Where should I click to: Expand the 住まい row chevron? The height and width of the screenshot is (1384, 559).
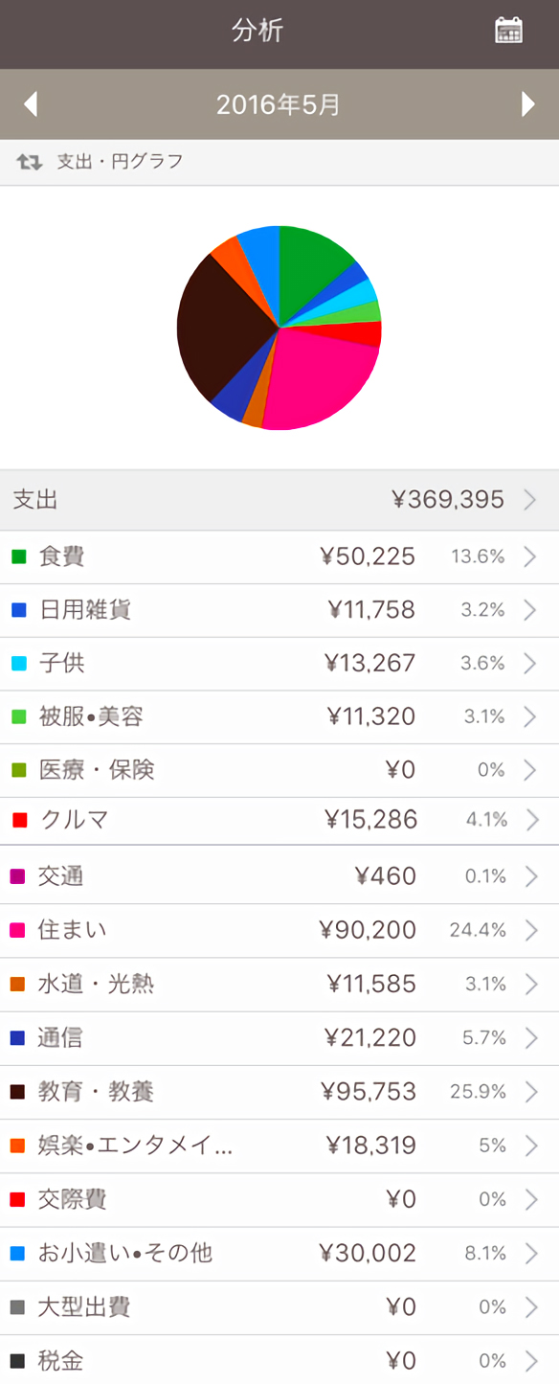530,930
